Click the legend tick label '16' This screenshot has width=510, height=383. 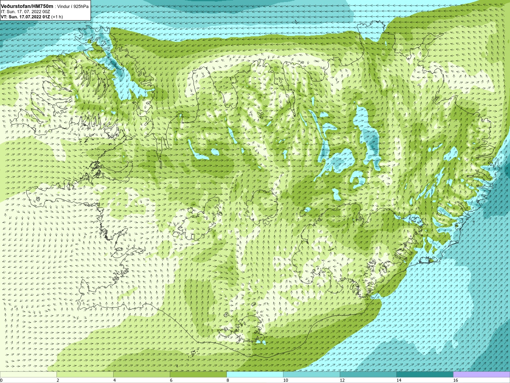455,380
